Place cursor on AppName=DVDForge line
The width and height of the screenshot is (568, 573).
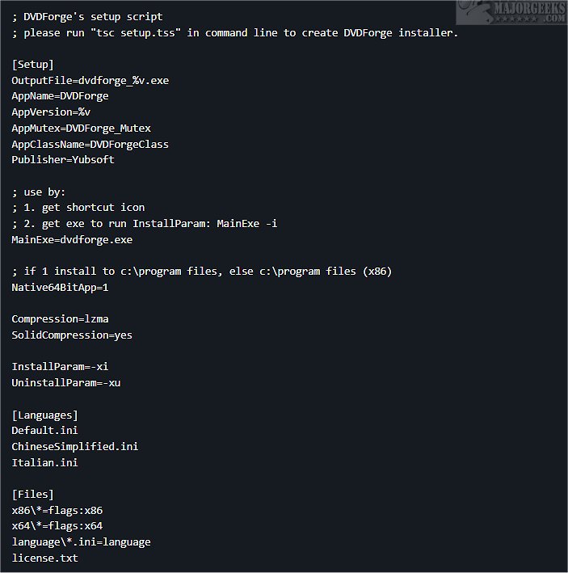60,96
